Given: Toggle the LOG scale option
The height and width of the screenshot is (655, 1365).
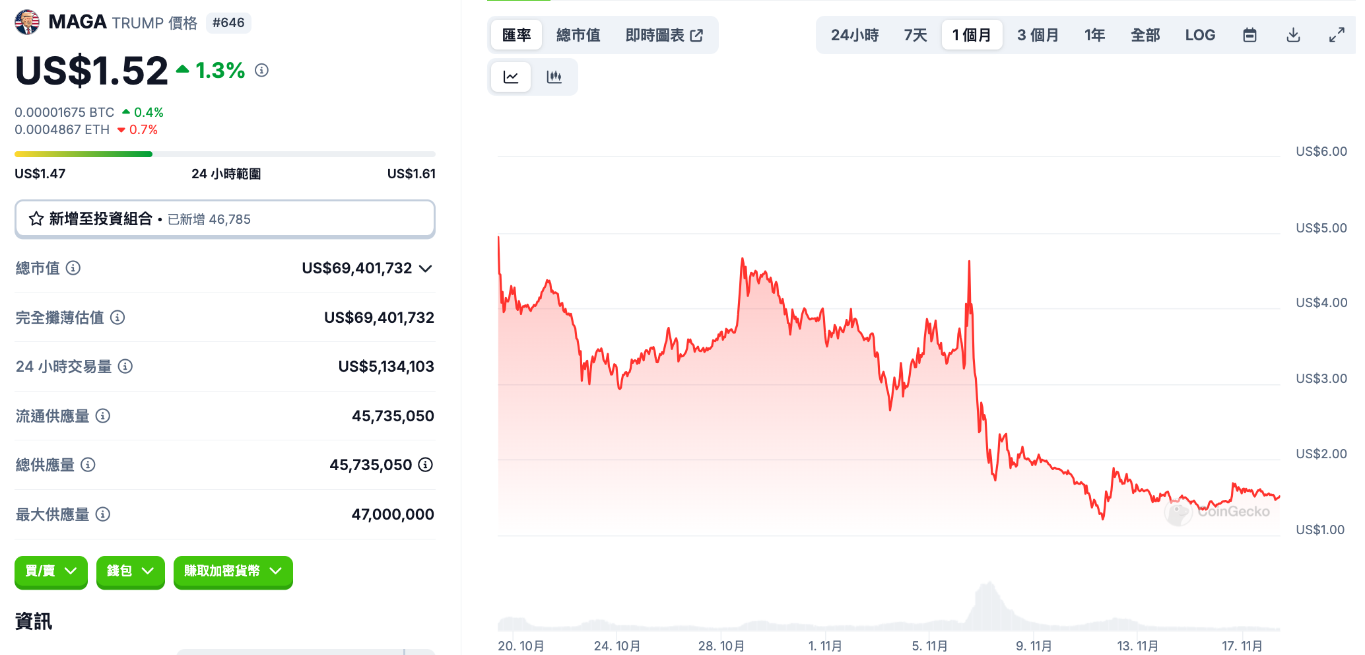Looking at the screenshot, I should tap(1199, 35).
